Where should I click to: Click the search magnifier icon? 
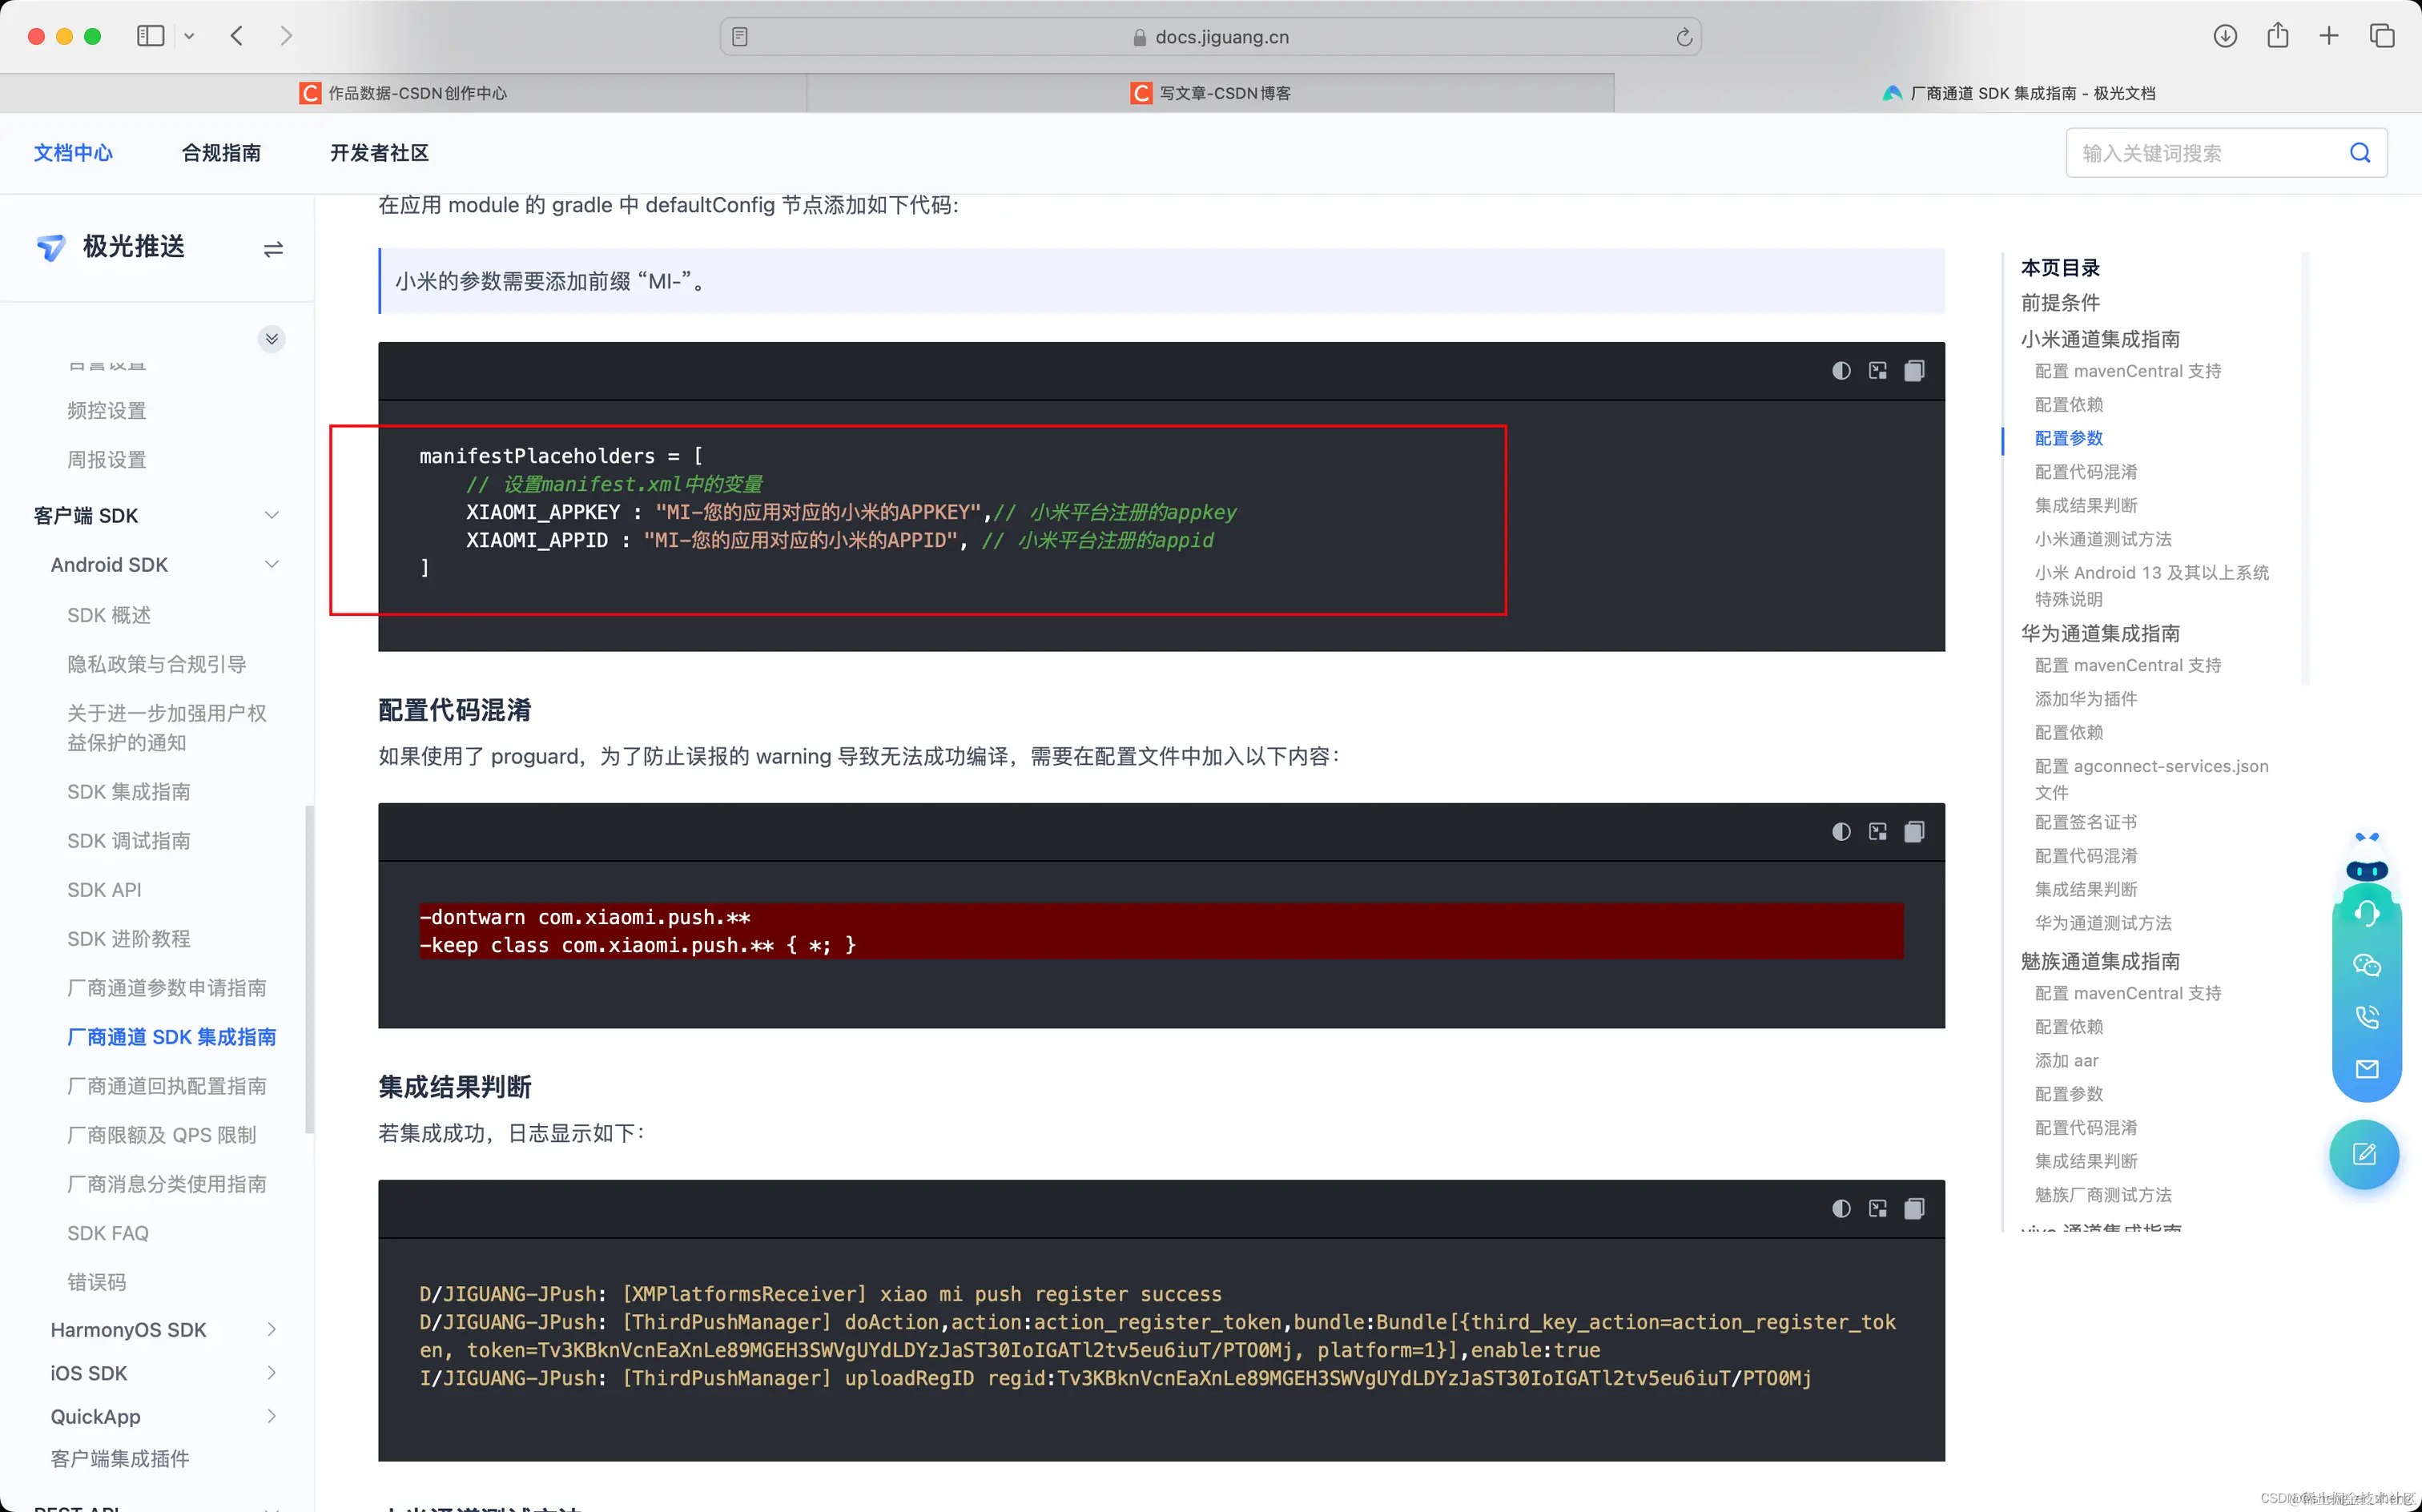2359,153
